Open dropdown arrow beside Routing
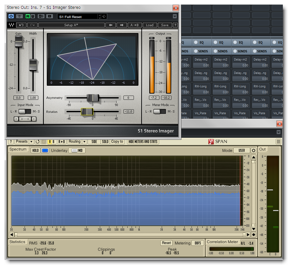This screenshot has width=292, height=269. pos(84,142)
